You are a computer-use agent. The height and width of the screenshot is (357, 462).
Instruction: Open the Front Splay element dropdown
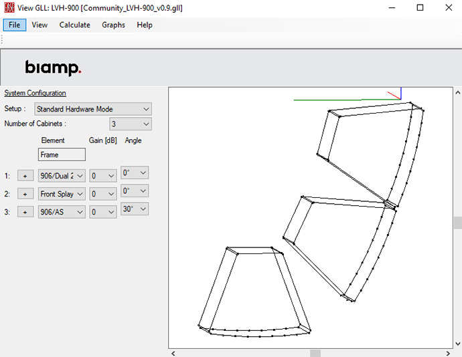62,194
